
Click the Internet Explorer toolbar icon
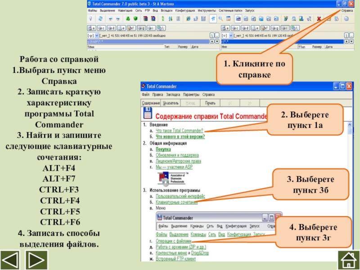188,19
